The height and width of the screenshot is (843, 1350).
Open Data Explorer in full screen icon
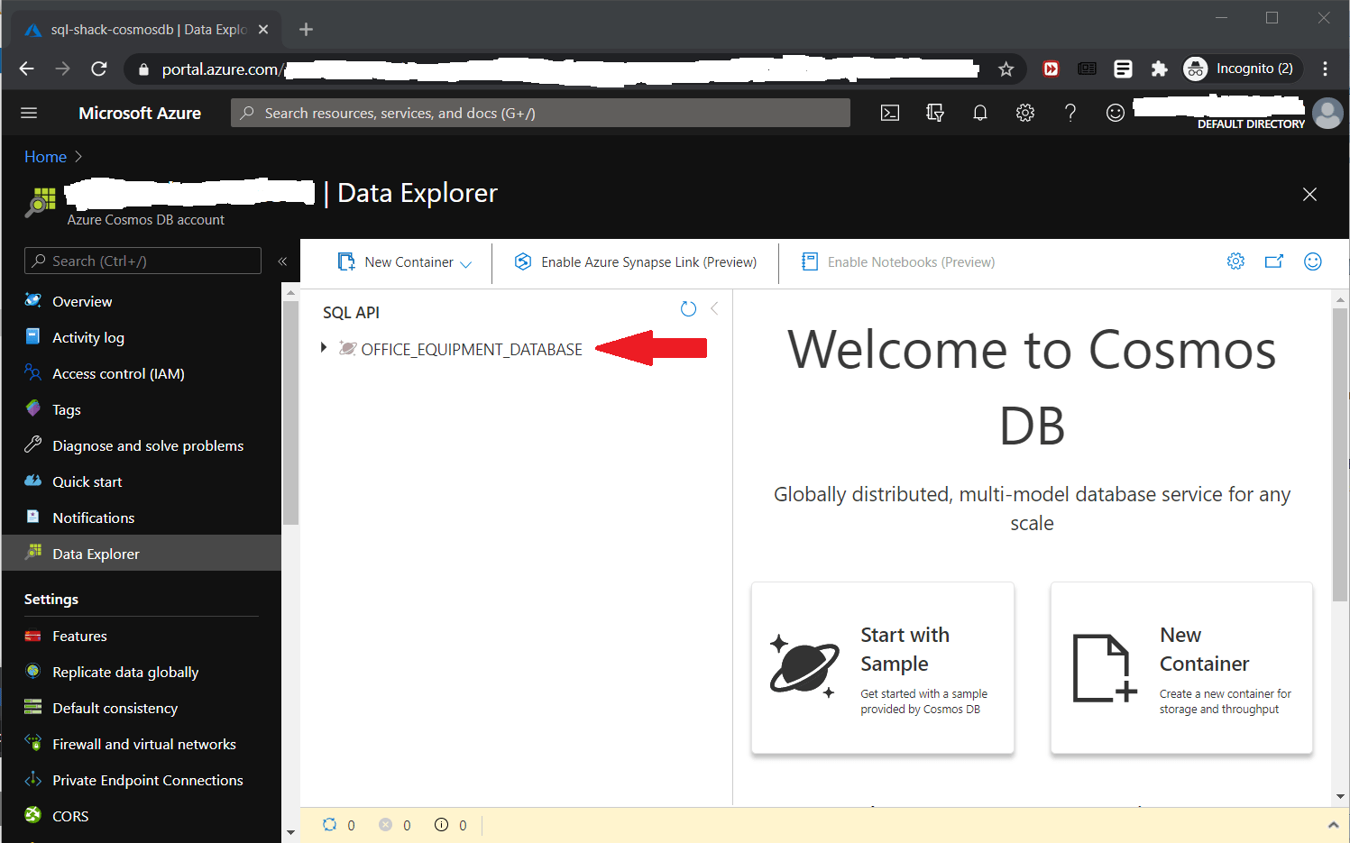tap(1273, 261)
